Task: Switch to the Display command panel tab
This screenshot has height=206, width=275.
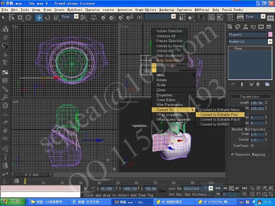Action: 261,27
